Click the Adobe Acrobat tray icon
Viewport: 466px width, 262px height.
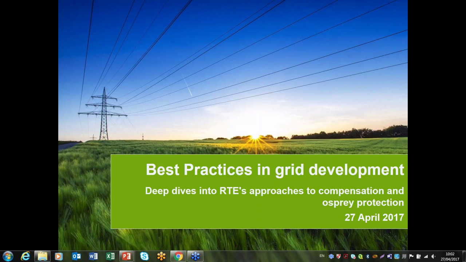(346, 257)
